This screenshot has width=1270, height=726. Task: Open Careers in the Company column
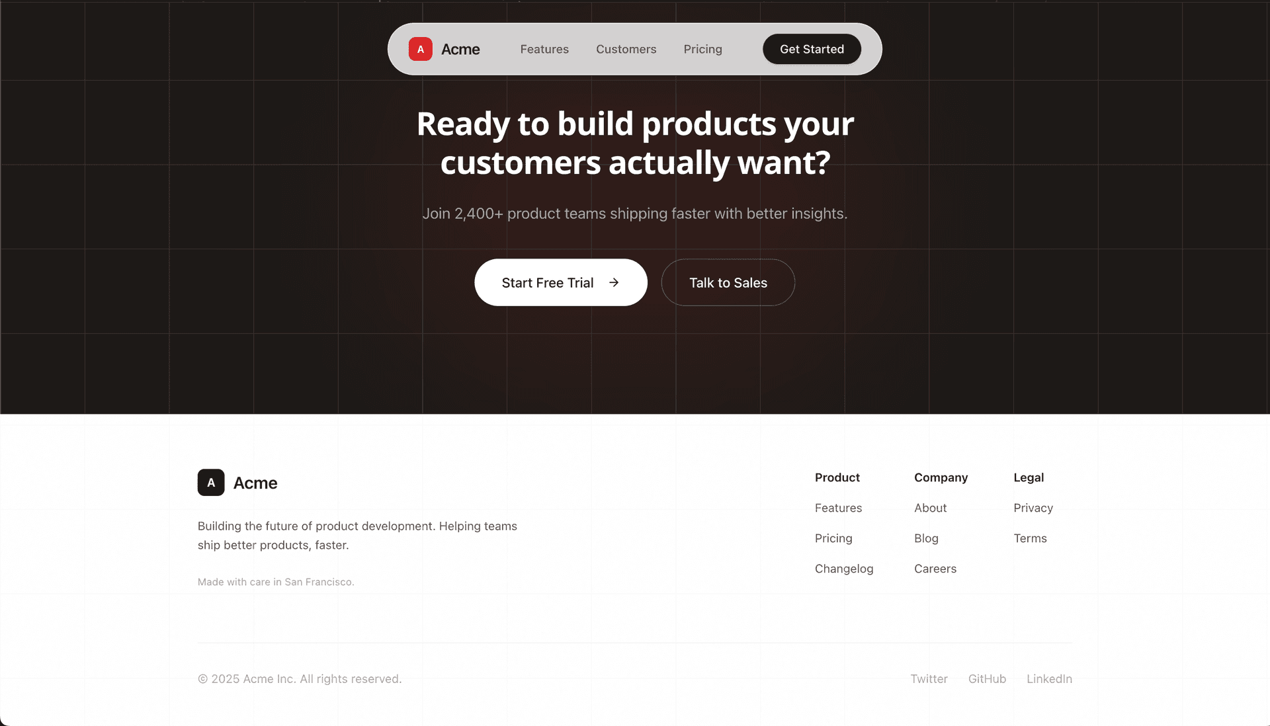(935, 569)
